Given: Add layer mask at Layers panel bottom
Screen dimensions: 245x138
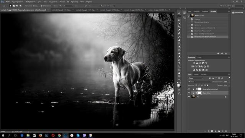Looking at the screenshot, I should coord(212,131).
